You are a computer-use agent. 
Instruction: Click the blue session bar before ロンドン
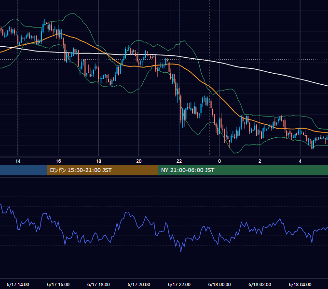point(24,170)
